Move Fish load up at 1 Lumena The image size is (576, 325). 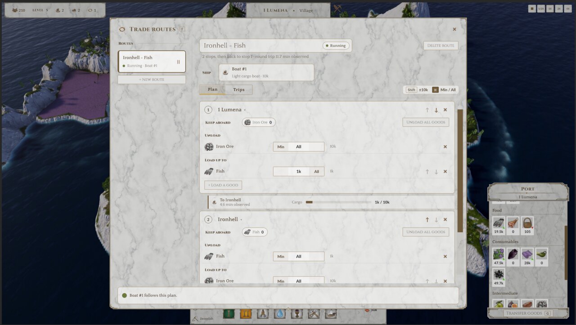click(x=427, y=172)
